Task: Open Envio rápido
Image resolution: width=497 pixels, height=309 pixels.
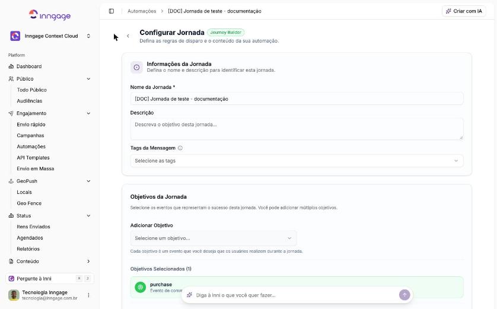Action: [x=31, y=124]
